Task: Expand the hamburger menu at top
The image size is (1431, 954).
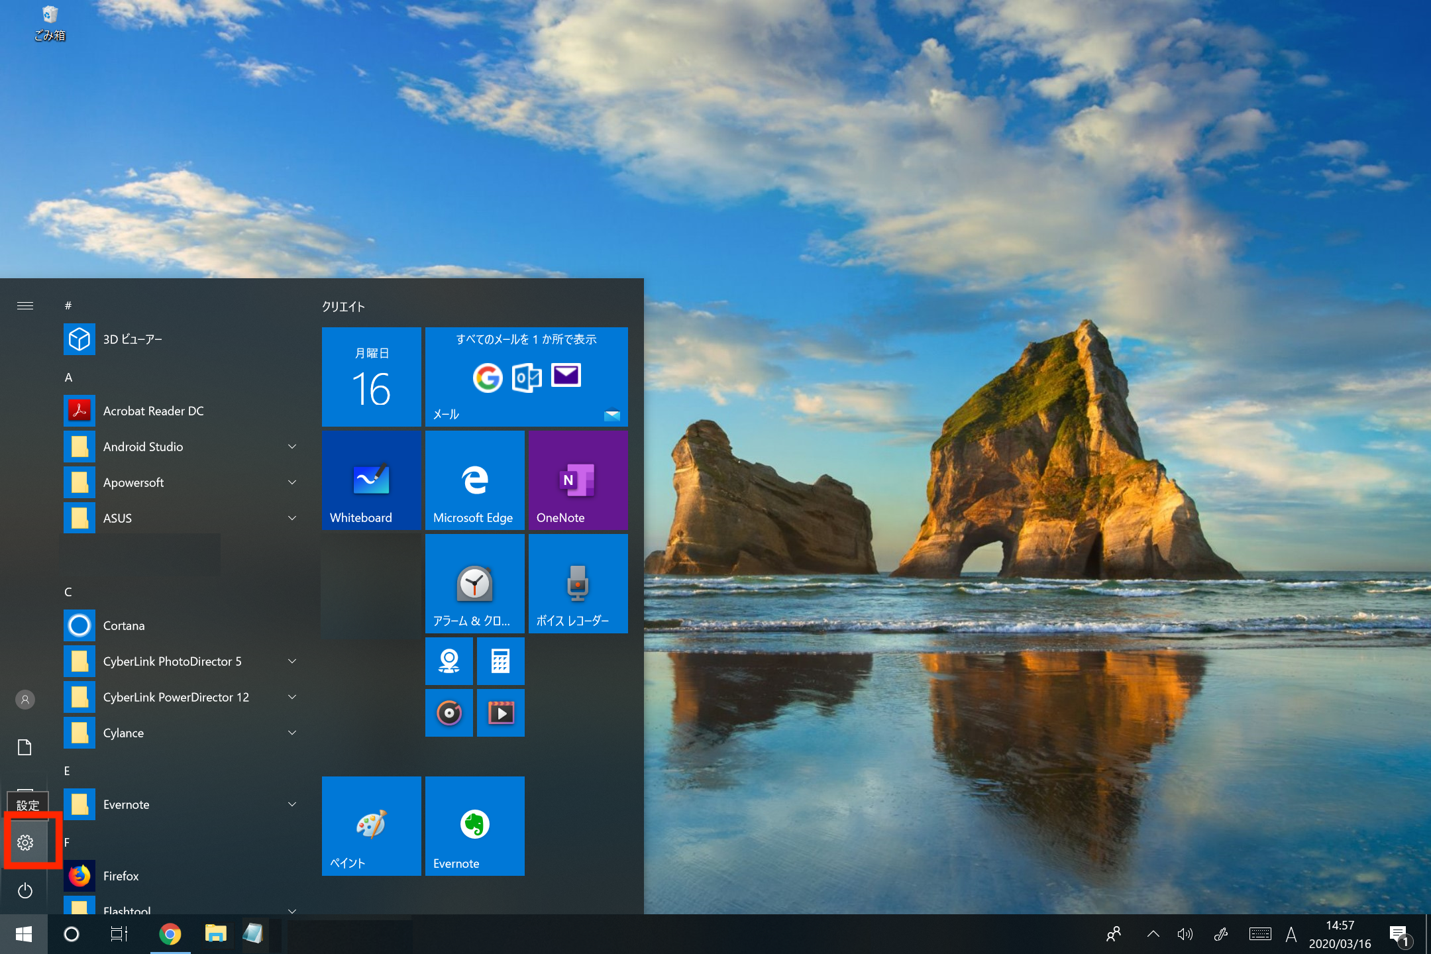Action: (x=25, y=305)
